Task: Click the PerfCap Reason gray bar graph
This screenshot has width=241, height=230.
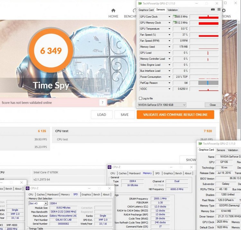Action: [x=208, y=83]
